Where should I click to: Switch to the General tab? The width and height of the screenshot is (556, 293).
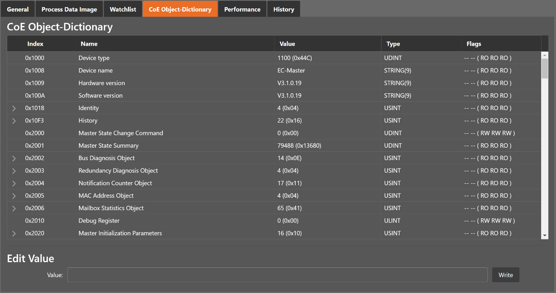(x=18, y=9)
